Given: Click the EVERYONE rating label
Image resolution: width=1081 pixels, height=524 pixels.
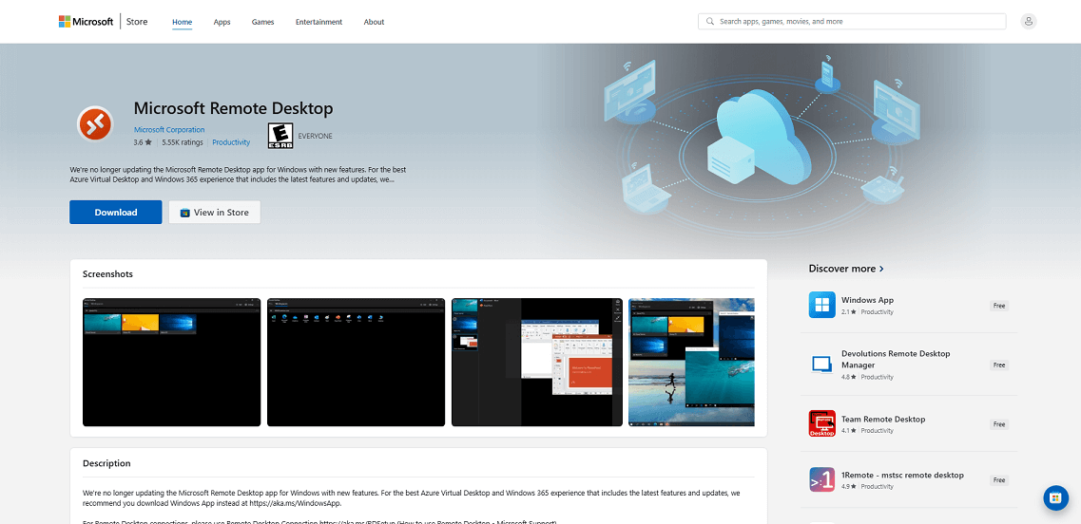Looking at the screenshot, I should tap(315, 137).
